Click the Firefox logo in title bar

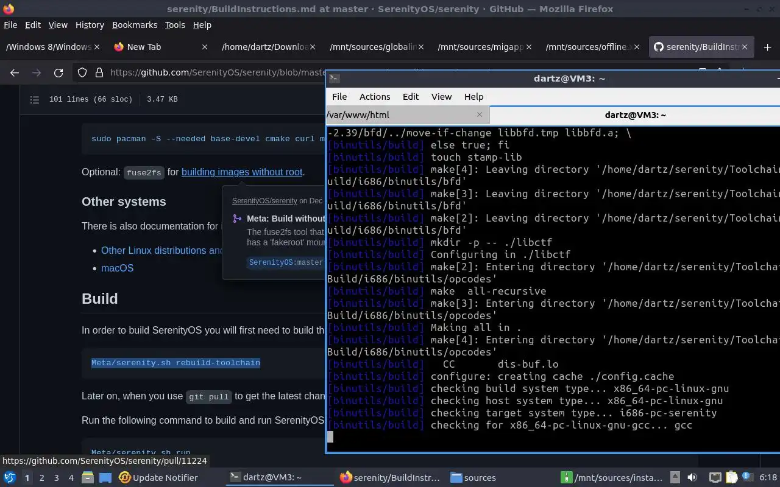pos(8,9)
